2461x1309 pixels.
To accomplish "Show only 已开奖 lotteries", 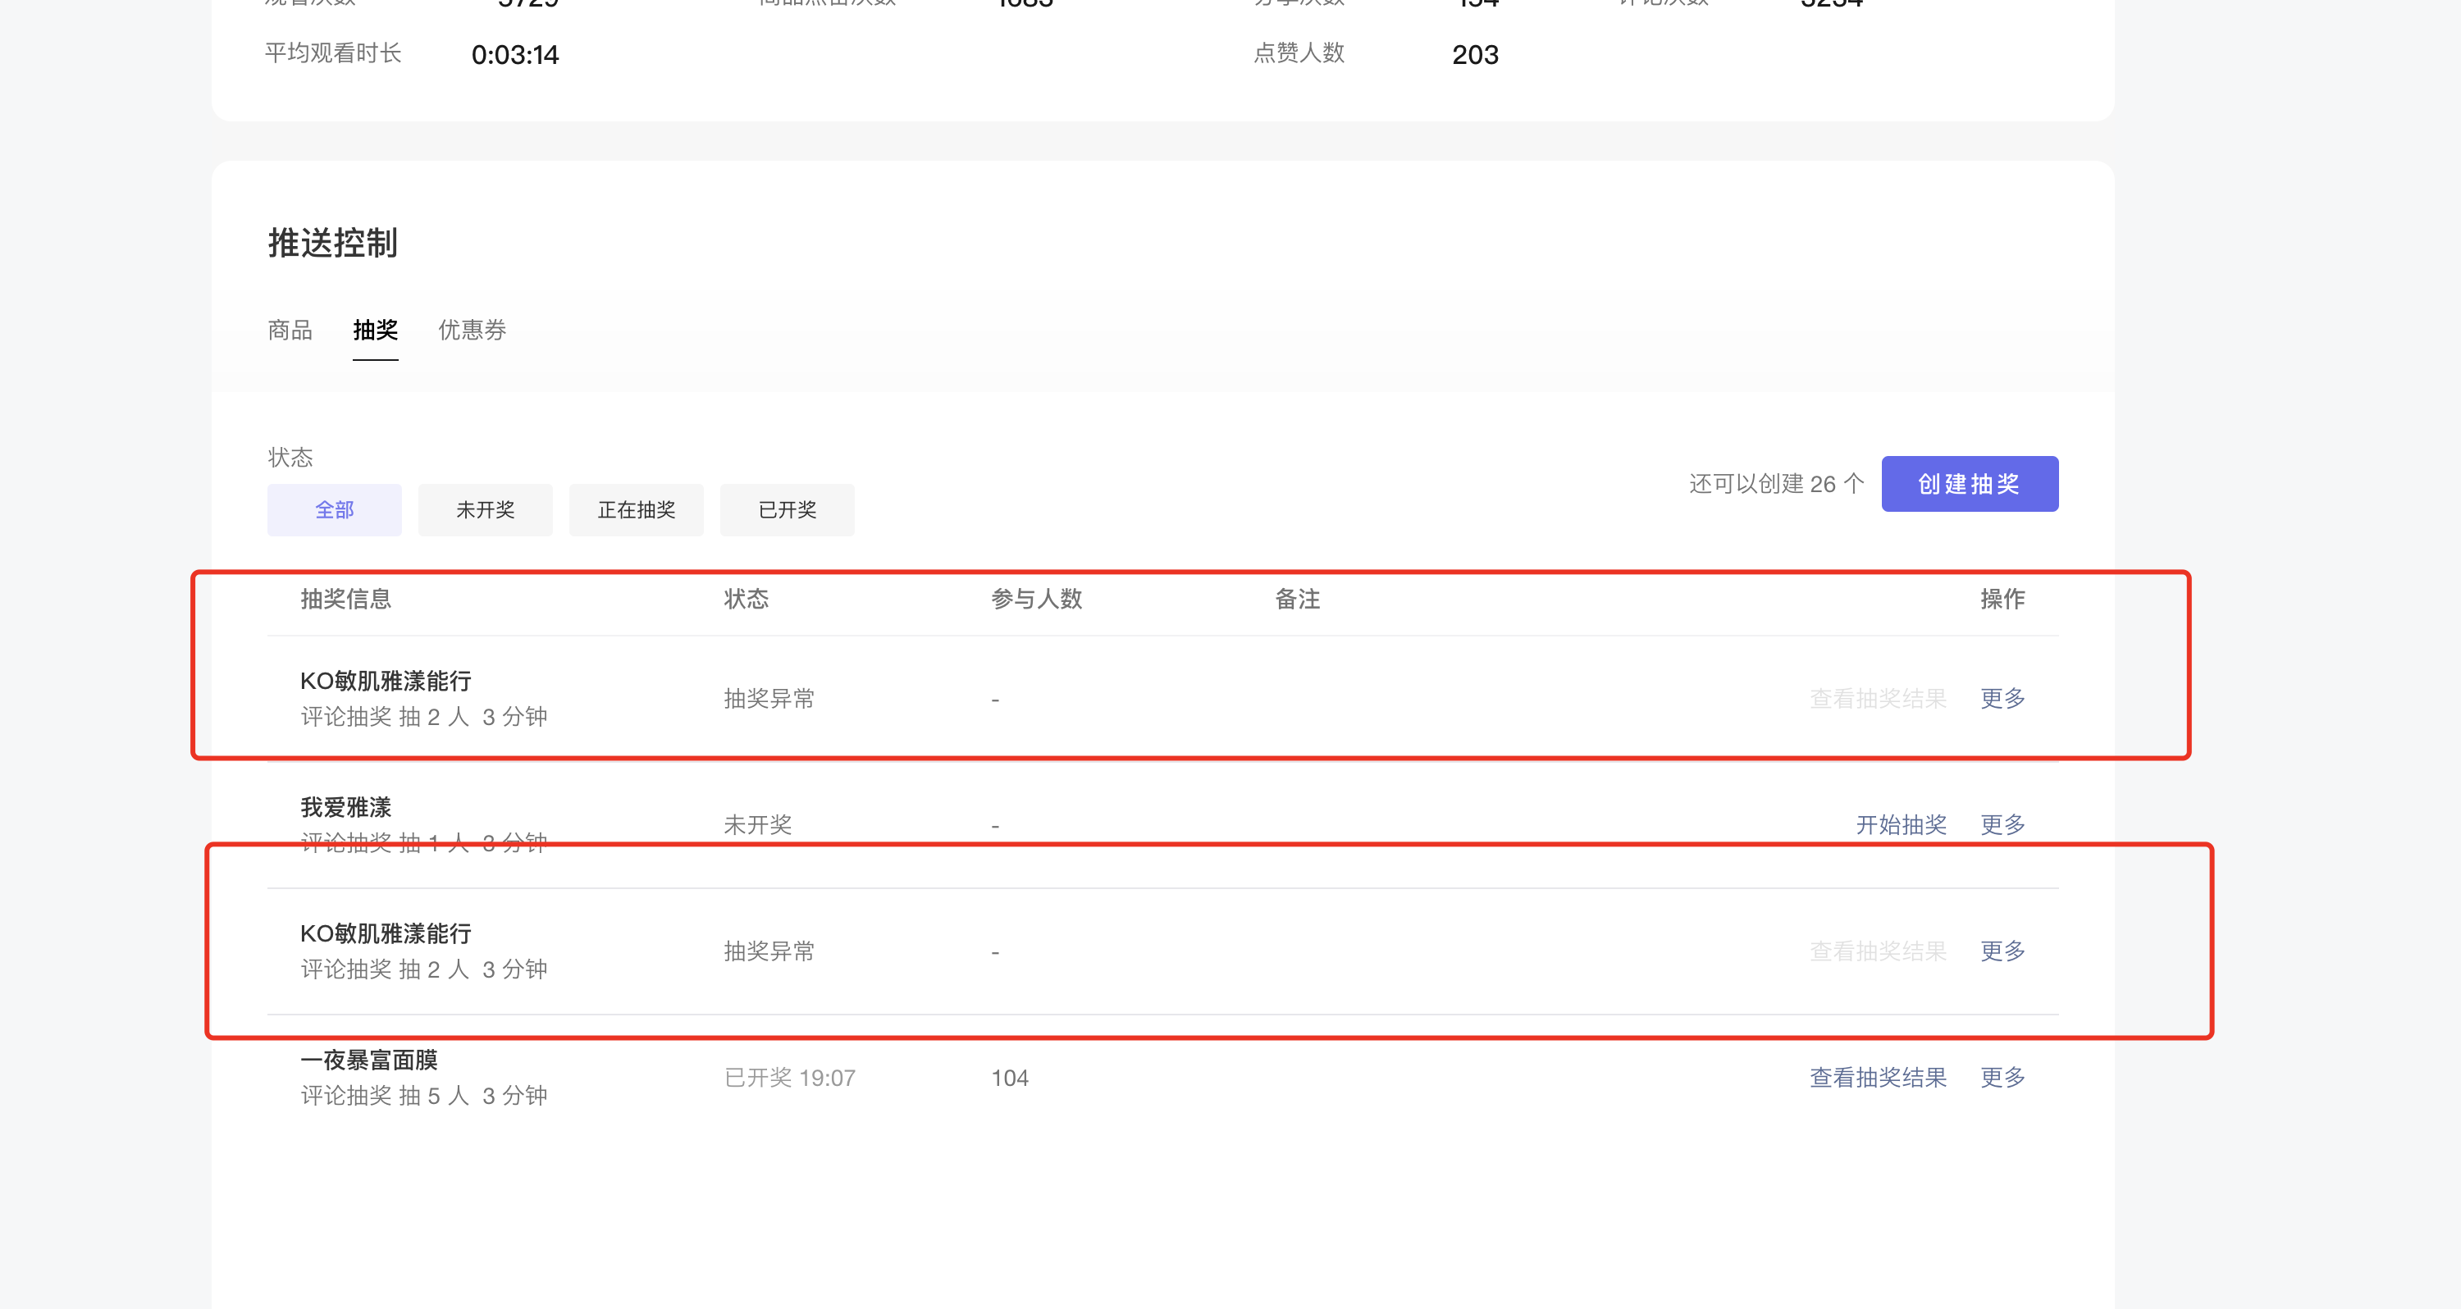I will [x=788, y=509].
